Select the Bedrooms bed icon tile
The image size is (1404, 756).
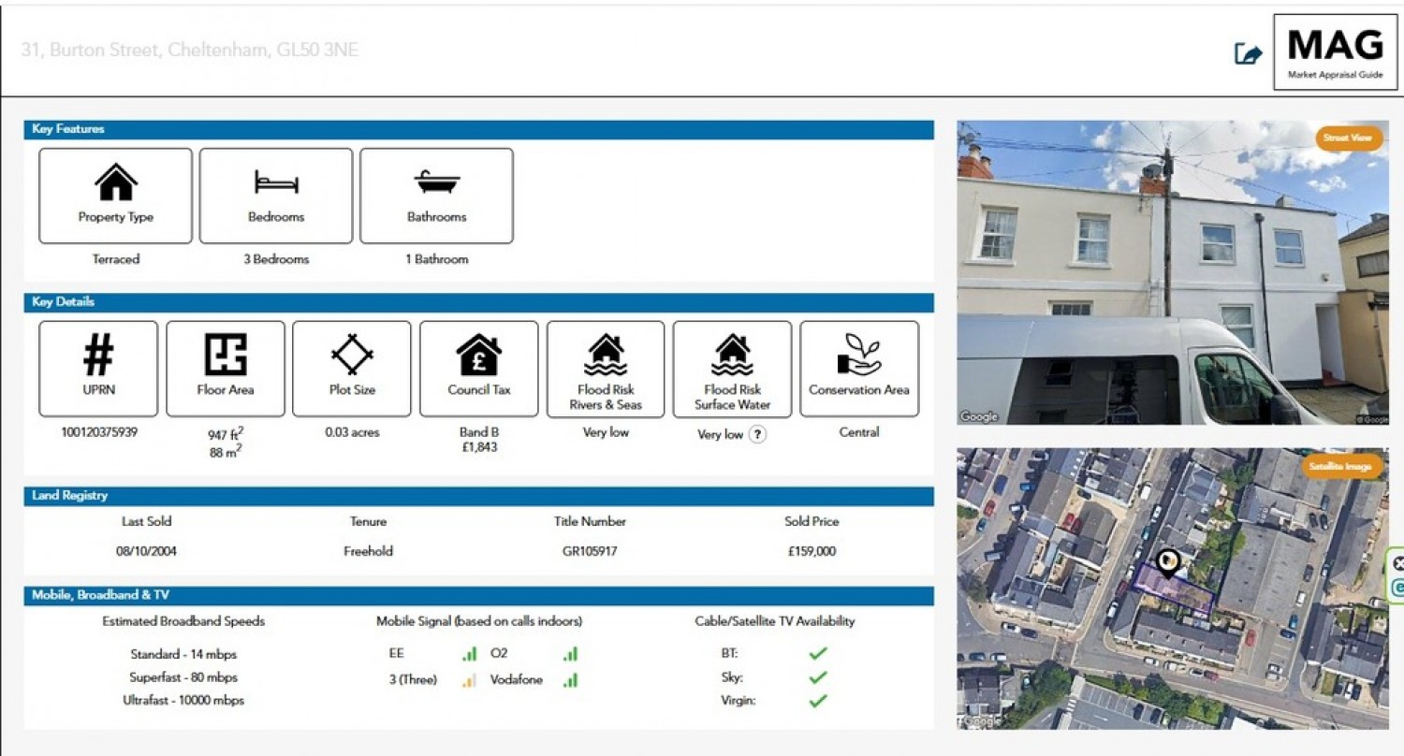pos(276,196)
